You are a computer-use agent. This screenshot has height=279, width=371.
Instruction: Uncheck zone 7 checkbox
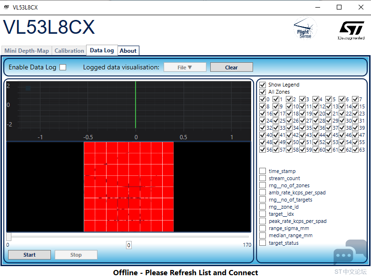pos(355,99)
